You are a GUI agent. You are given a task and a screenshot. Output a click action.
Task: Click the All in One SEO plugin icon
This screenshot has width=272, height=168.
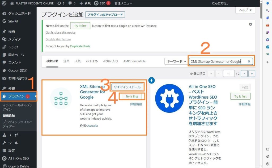point(169,98)
